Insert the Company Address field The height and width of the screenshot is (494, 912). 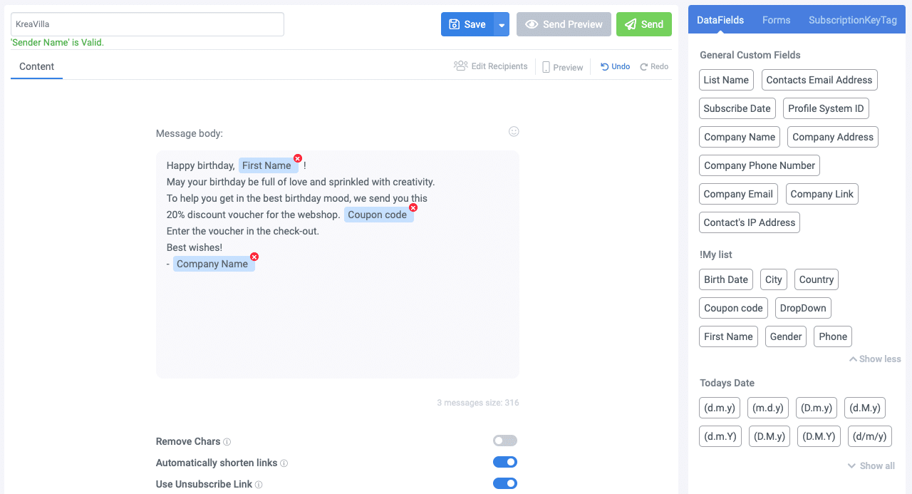pyautogui.click(x=833, y=137)
